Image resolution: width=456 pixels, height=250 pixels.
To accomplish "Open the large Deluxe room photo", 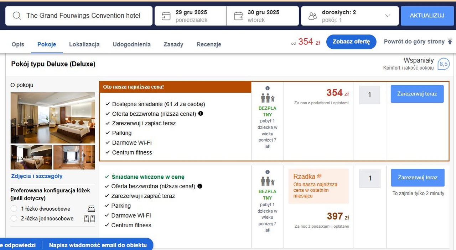I will point(53,118).
